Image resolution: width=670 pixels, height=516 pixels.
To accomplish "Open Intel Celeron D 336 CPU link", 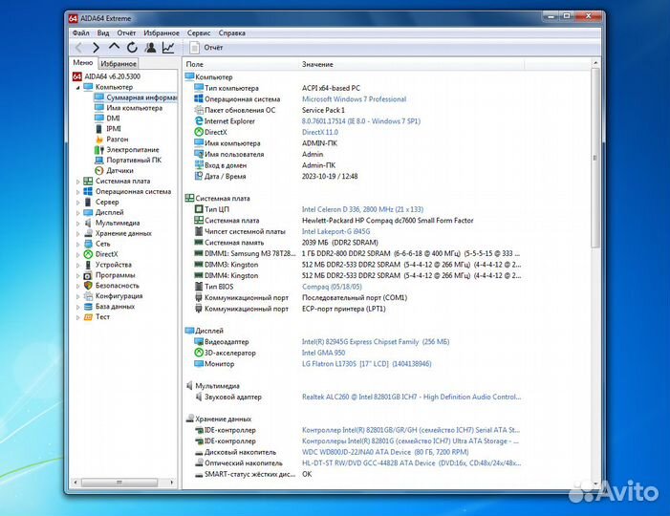I will [362, 209].
